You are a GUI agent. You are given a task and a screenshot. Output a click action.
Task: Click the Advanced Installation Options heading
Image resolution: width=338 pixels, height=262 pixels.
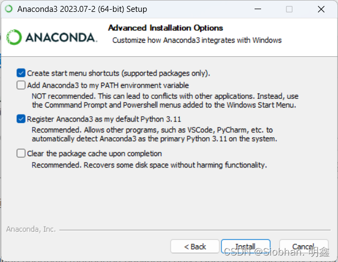pyautogui.click(x=166, y=28)
